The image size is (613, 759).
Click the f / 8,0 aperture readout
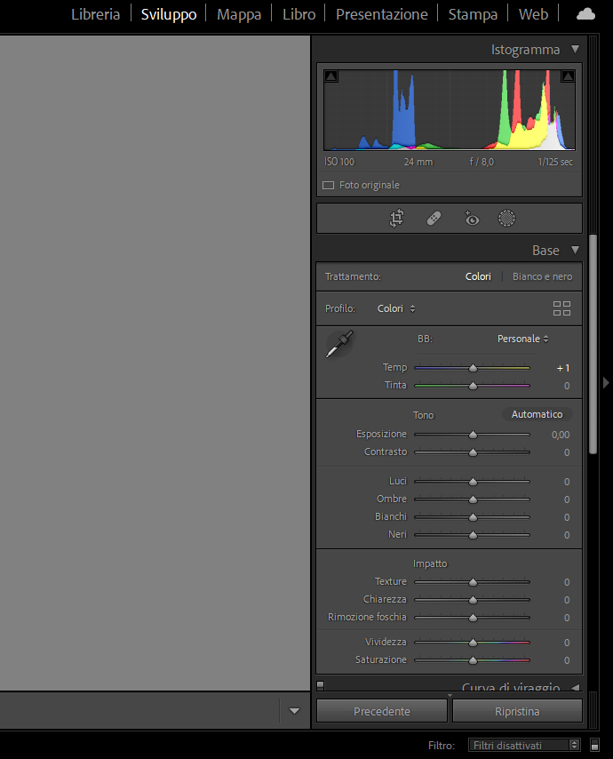coord(482,162)
